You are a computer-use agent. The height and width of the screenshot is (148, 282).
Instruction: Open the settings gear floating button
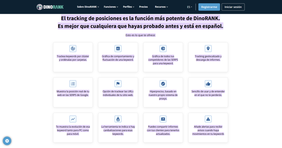7,141
